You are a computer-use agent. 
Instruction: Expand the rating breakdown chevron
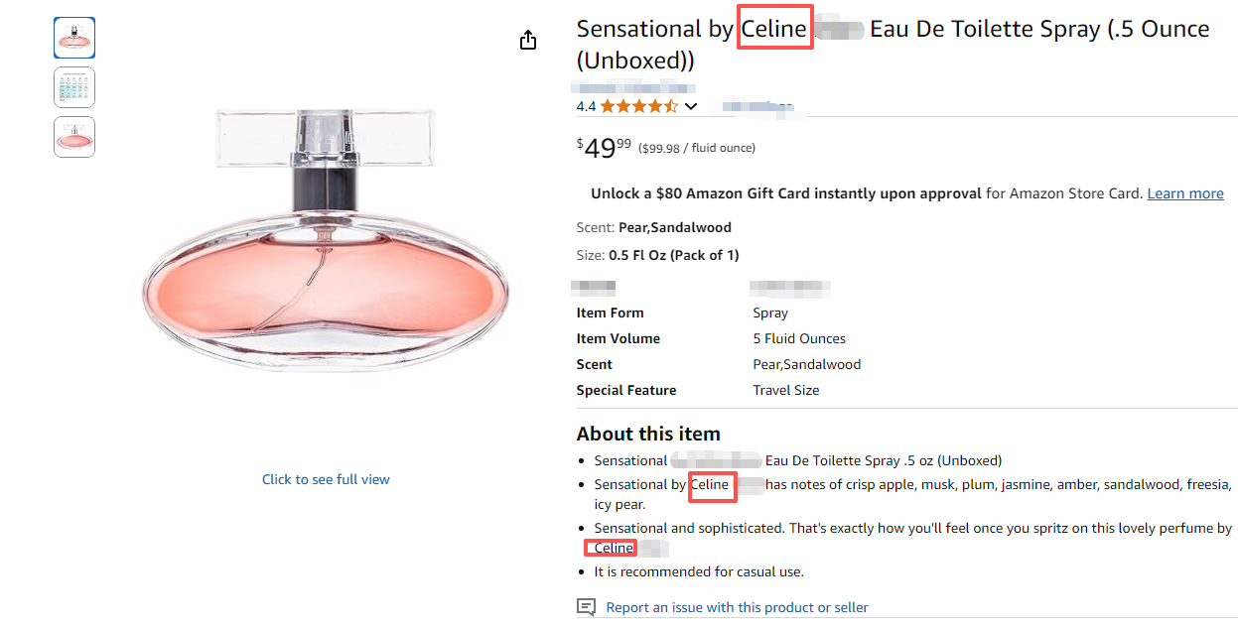tap(691, 106)
